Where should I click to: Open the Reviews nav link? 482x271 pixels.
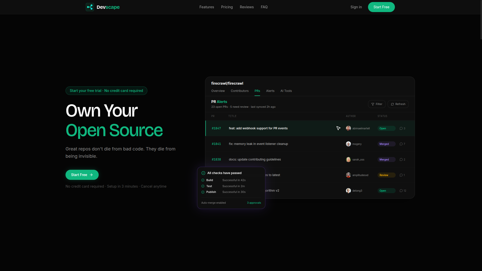[247, 7]
